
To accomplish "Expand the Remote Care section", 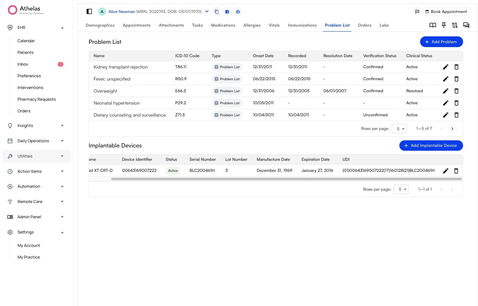I will (x=62, y=202).
